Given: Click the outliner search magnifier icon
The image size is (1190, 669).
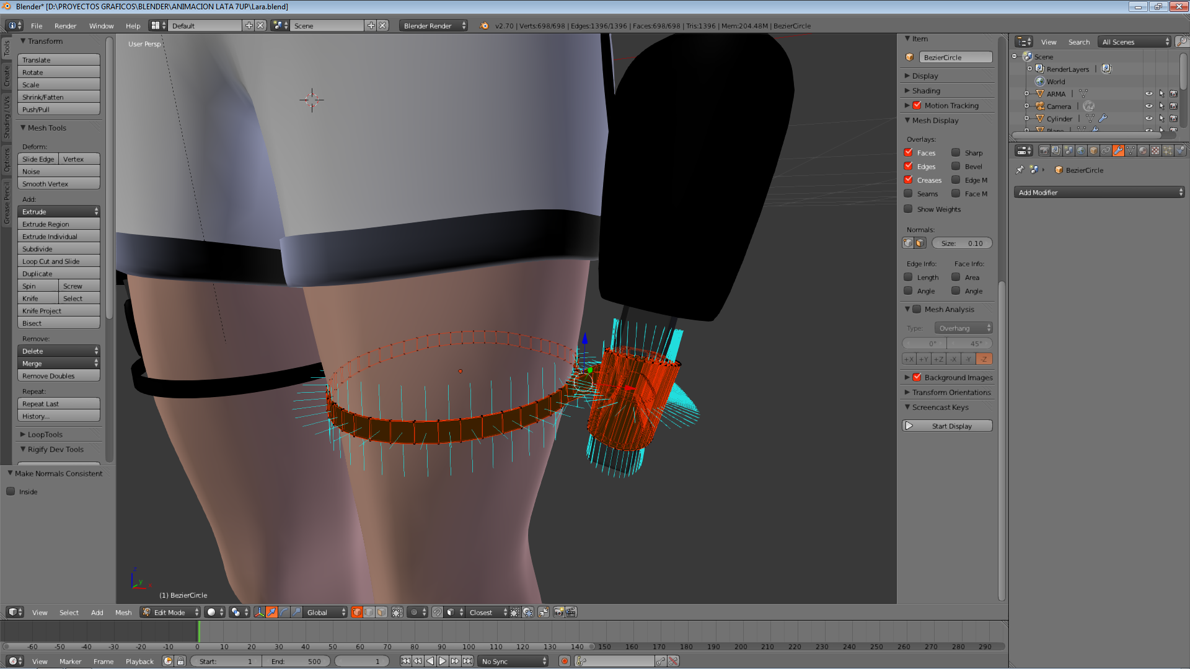Looking at the screenshot, I should (1182, 42).
